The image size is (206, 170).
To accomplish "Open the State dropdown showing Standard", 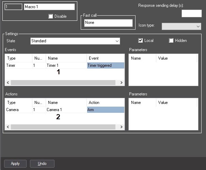I will [75, 41].
